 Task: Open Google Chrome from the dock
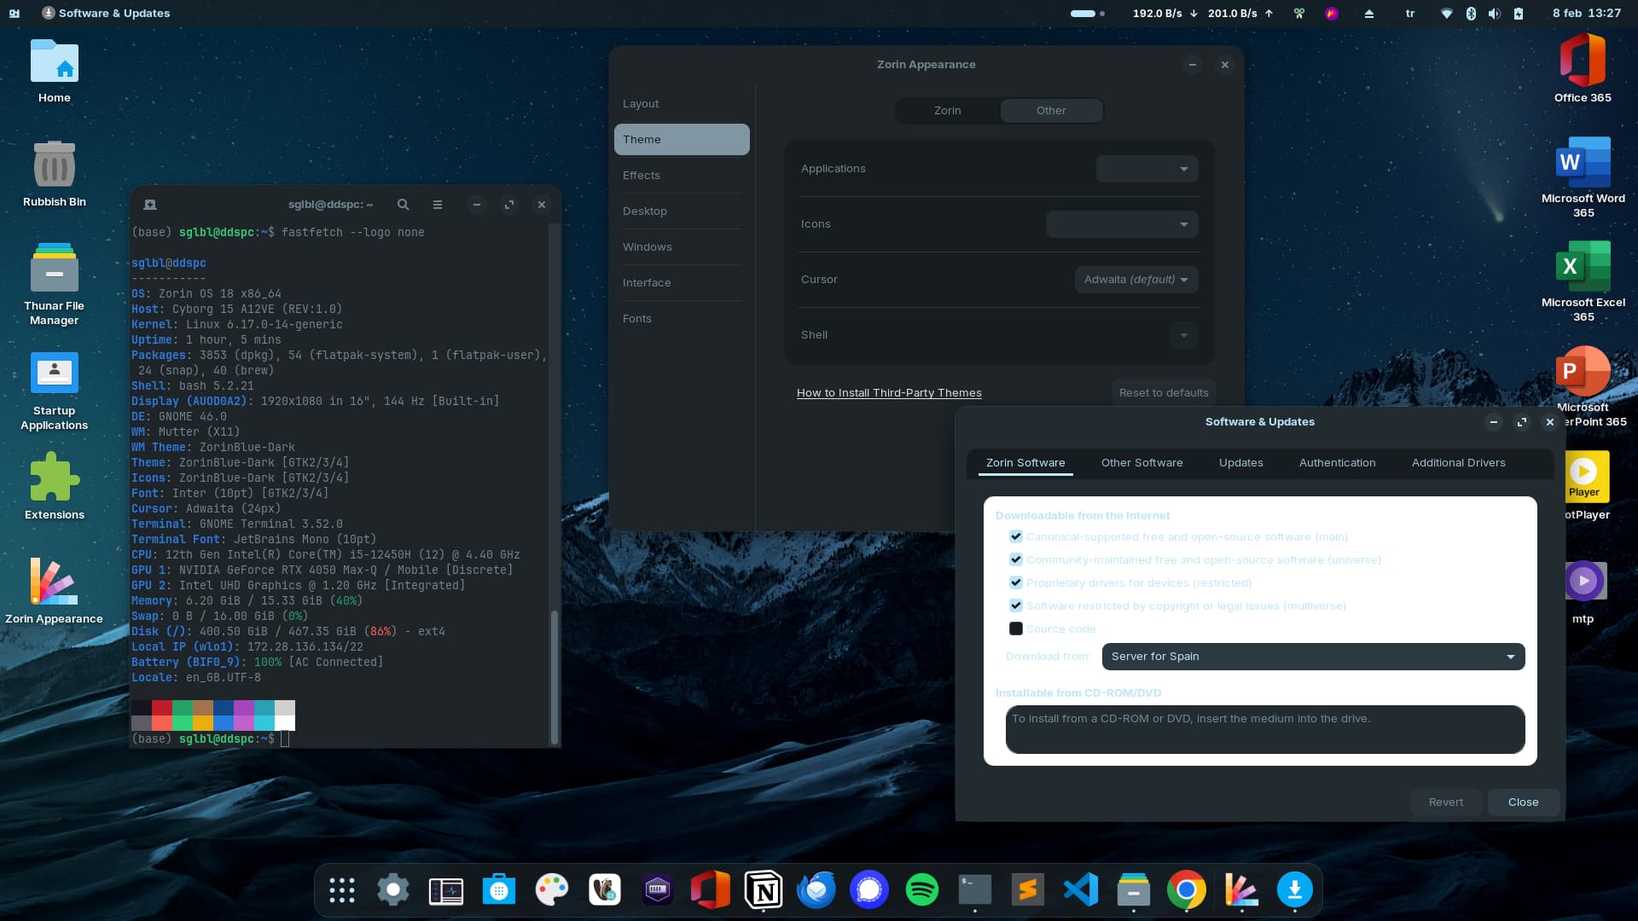pos(1186,890)
